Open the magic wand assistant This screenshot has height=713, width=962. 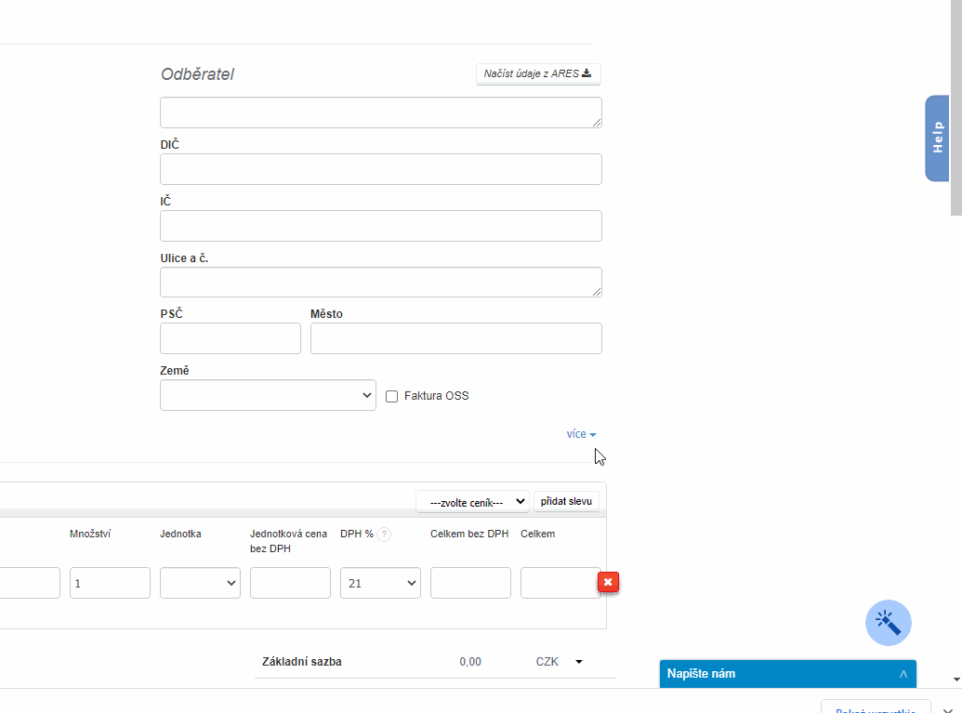point(889,623)
